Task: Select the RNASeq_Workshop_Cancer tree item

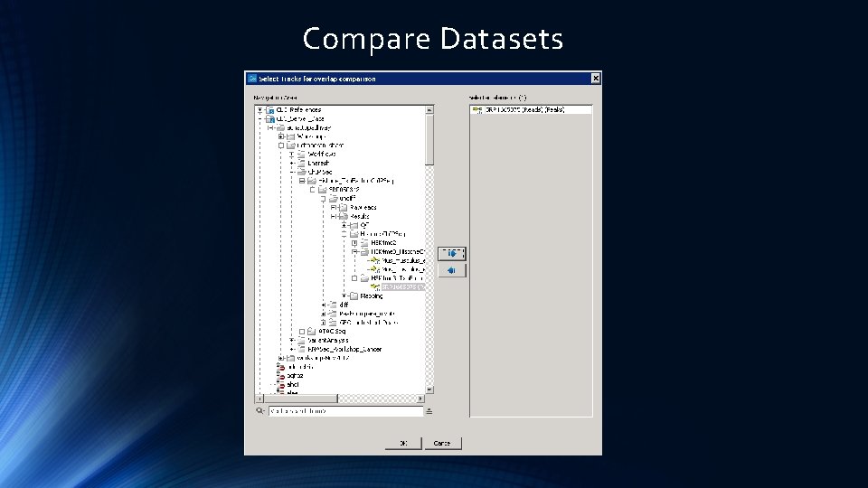Action: (x=344, y=349)
